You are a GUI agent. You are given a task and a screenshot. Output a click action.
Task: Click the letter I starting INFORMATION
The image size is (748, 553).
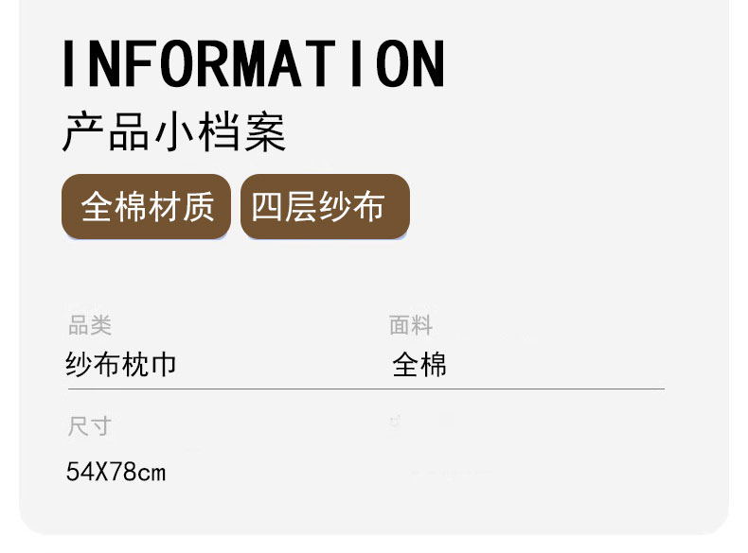click(x=68, y=63)
